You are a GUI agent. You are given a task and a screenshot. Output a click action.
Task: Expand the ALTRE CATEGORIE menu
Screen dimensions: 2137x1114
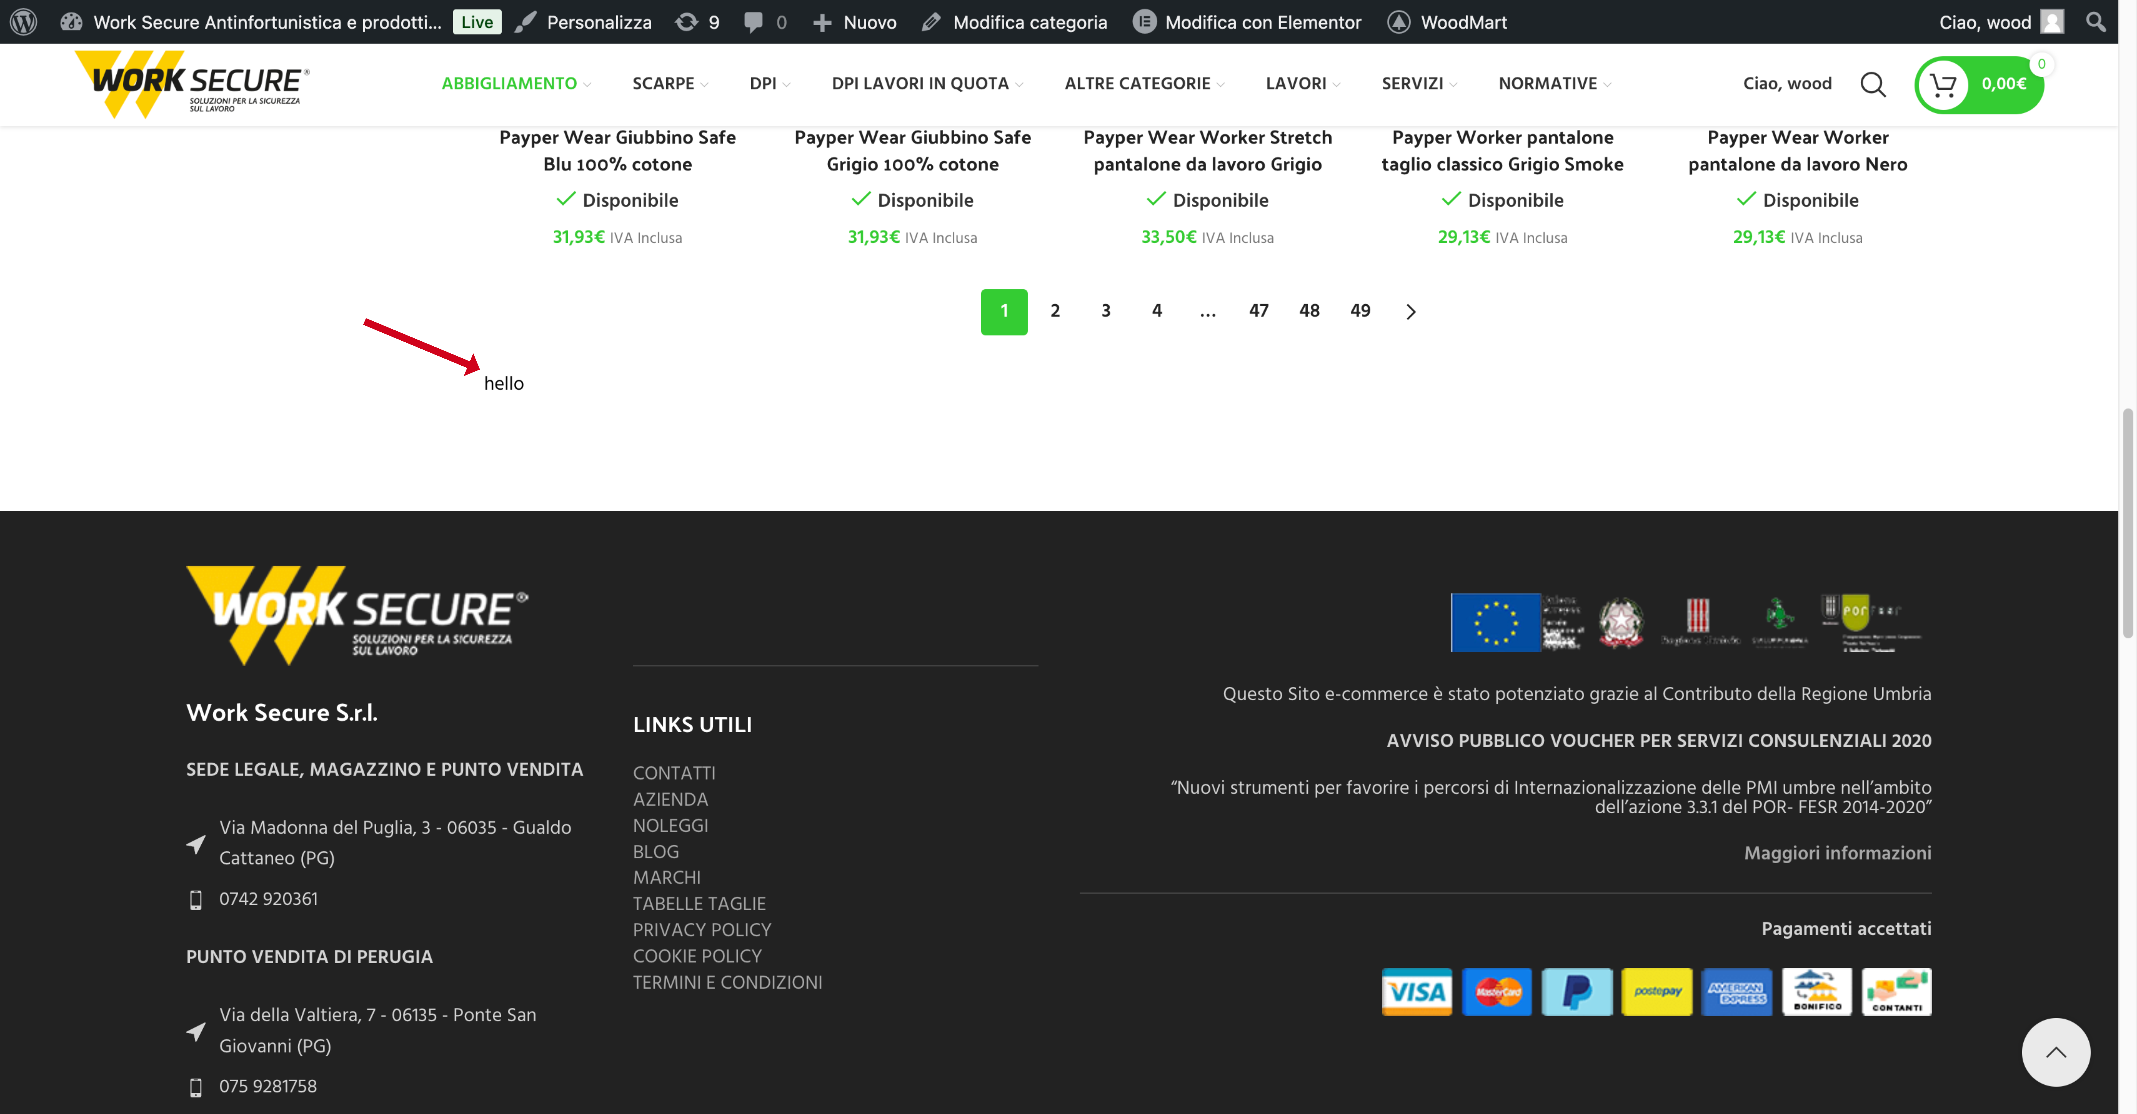pos(1145,84)
